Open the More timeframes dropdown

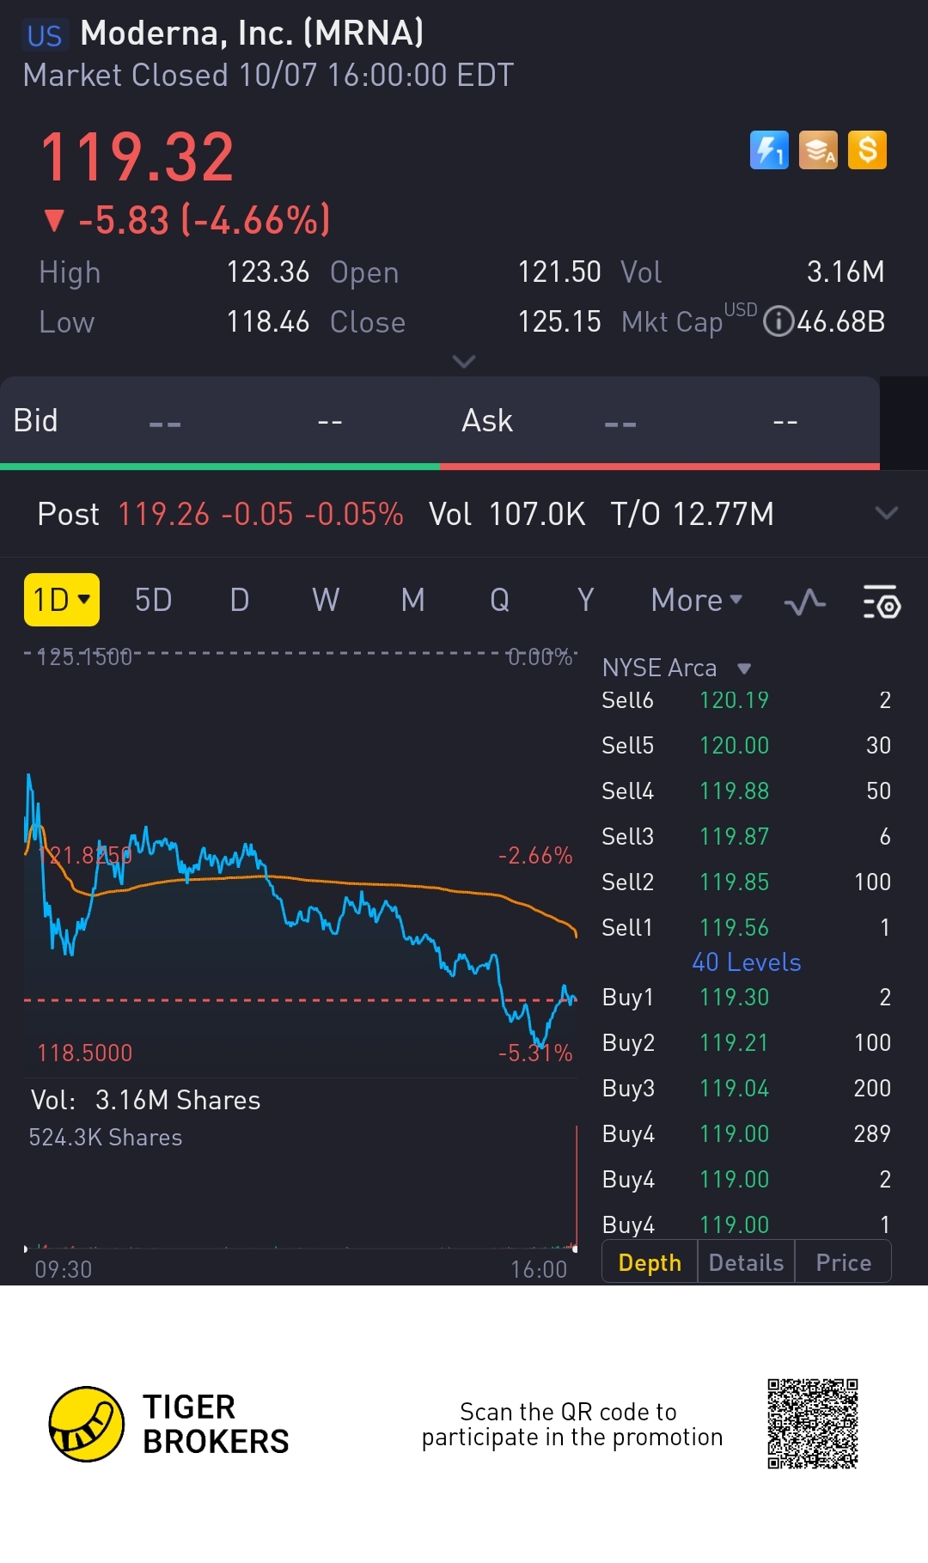pyautogui.click(x=696, y=600)
